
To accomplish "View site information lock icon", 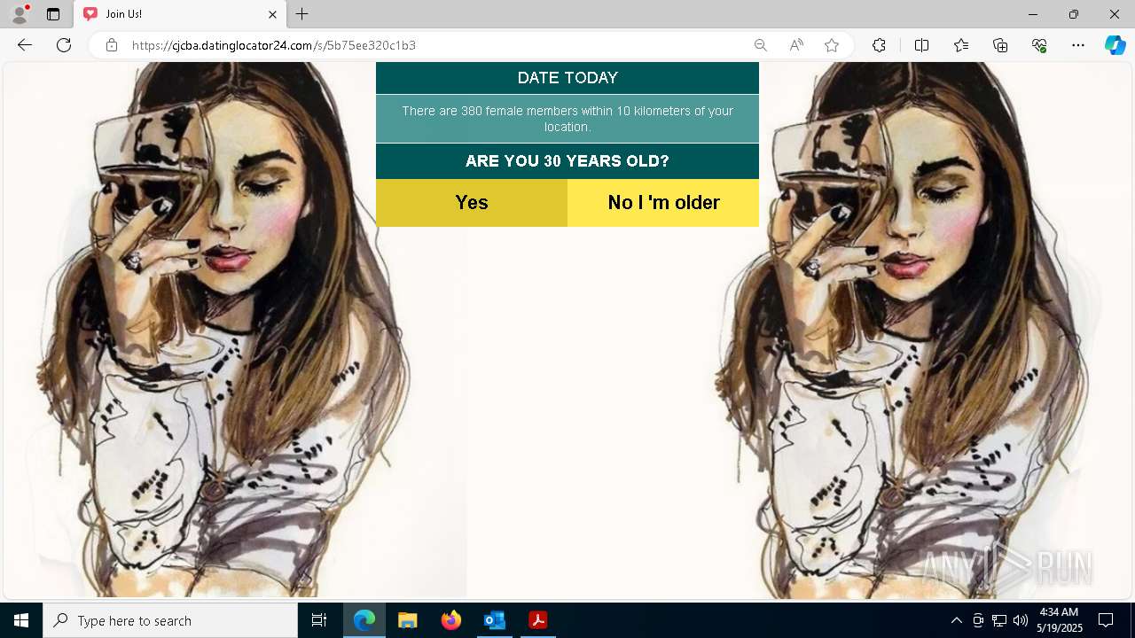I will [x=112, y=45].
